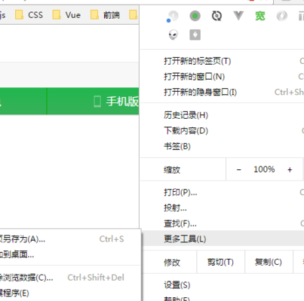Open the CSS bookmarks folder
The image size is (304, 301).
[29, 15]
